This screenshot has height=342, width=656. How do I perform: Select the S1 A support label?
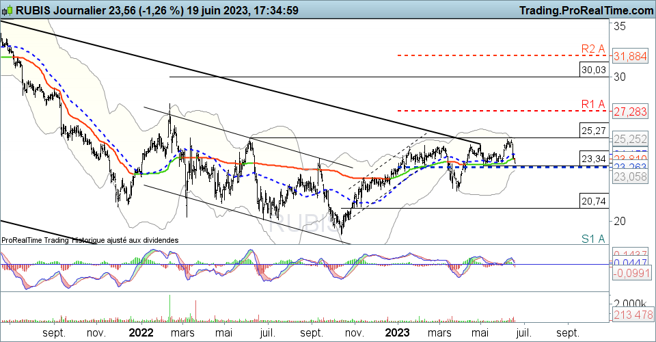(x=593, y=239)
